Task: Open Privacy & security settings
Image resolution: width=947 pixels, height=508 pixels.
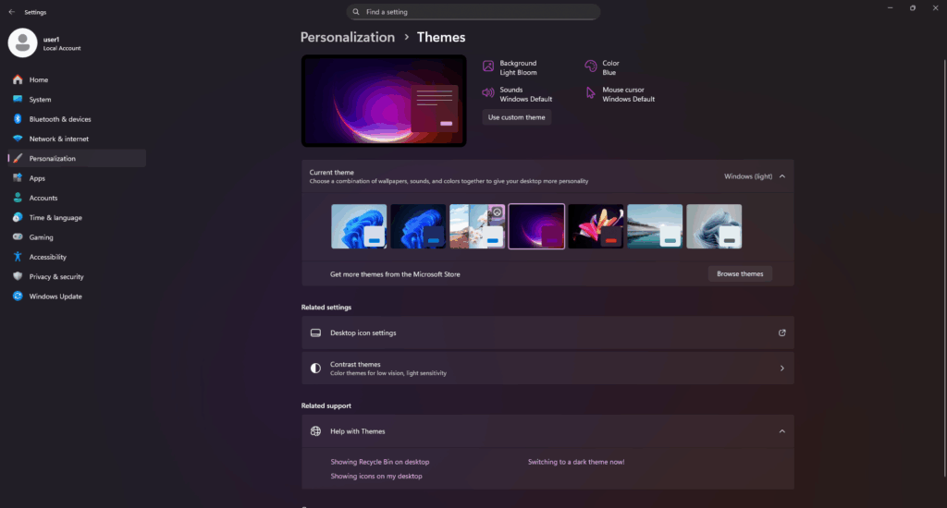Action: tap(56, 277)
